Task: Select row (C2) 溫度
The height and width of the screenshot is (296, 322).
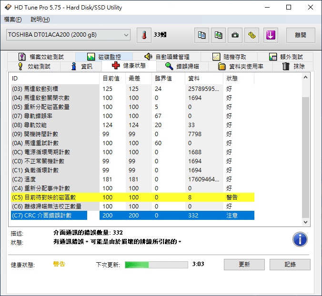Action: pyautogui.click(x=133, y=179)
